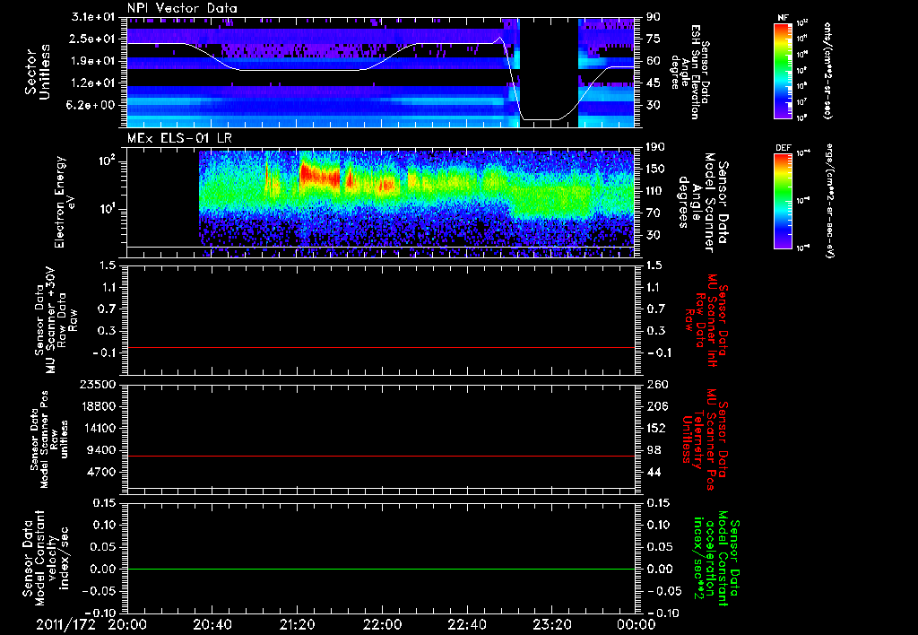Screen dimensions: 918x635
Task: Click the NF number flux color bar
Action: point(783,71)
